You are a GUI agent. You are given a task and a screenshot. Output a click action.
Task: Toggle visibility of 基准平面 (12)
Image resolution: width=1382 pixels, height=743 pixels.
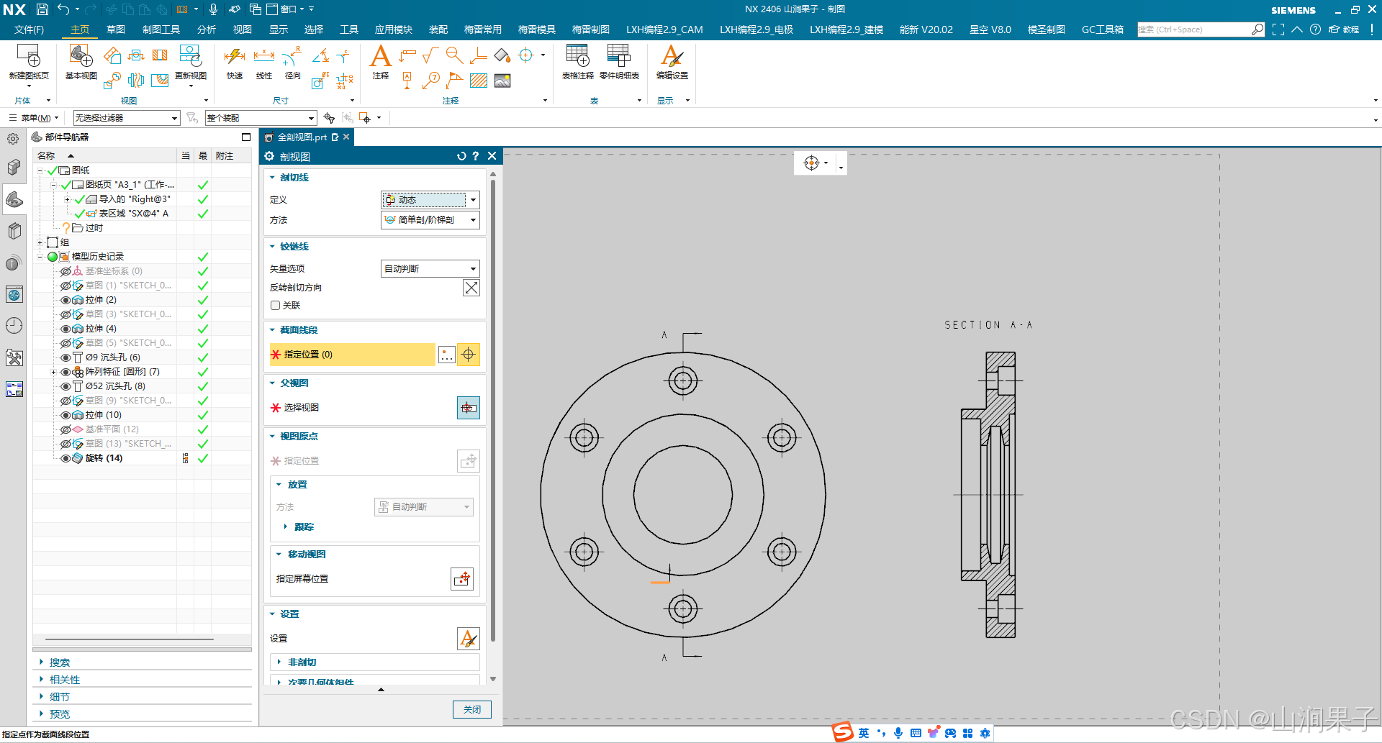pyautogui.click(x=66, y=429)
